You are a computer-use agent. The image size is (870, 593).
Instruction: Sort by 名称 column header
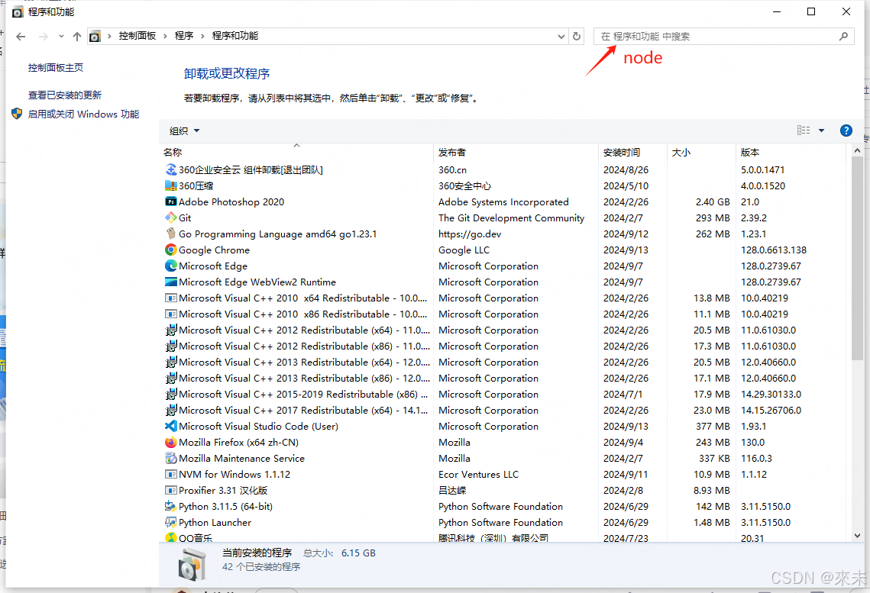pos(296,152)
